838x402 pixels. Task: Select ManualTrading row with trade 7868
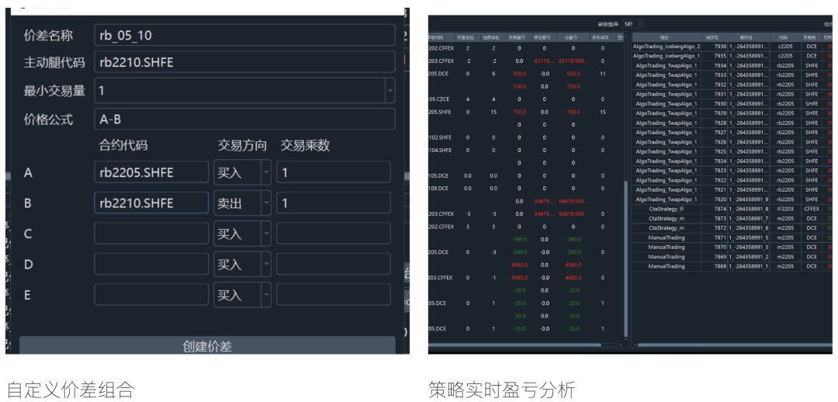click(x=732, y=266)
